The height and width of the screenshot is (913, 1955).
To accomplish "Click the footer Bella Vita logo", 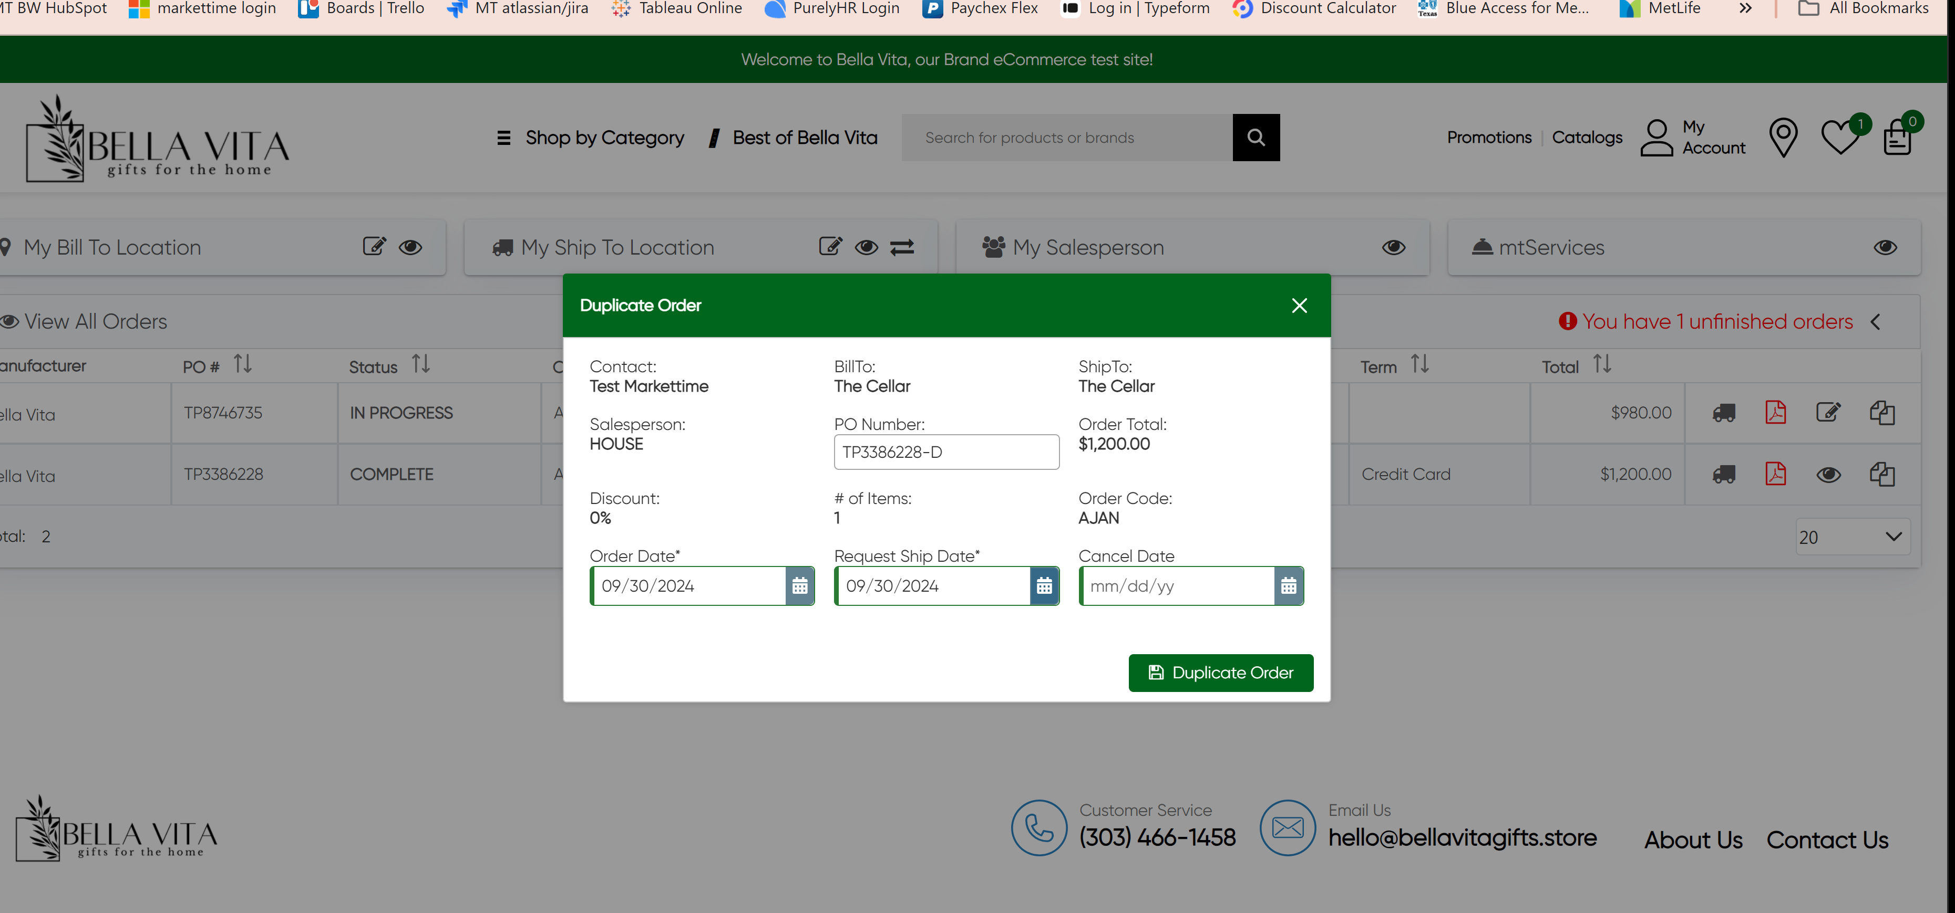I will tap(117, 828).
